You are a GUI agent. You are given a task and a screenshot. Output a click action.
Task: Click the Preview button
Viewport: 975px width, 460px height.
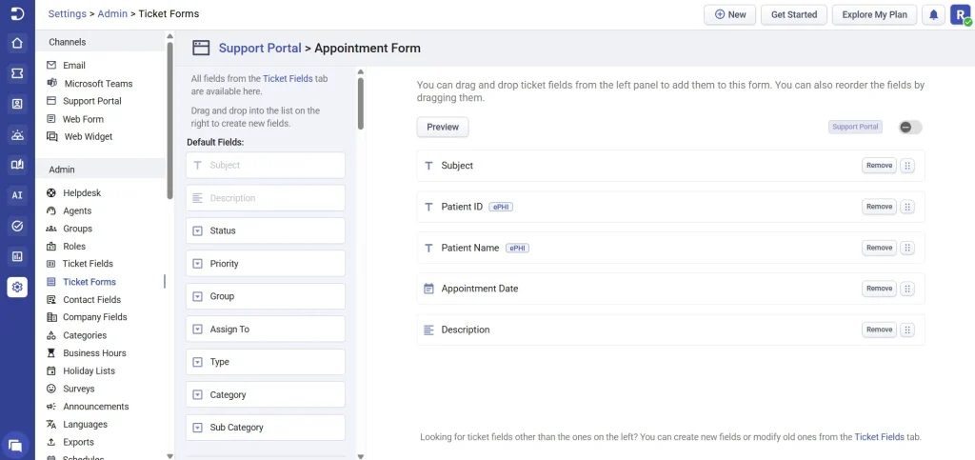443,127
